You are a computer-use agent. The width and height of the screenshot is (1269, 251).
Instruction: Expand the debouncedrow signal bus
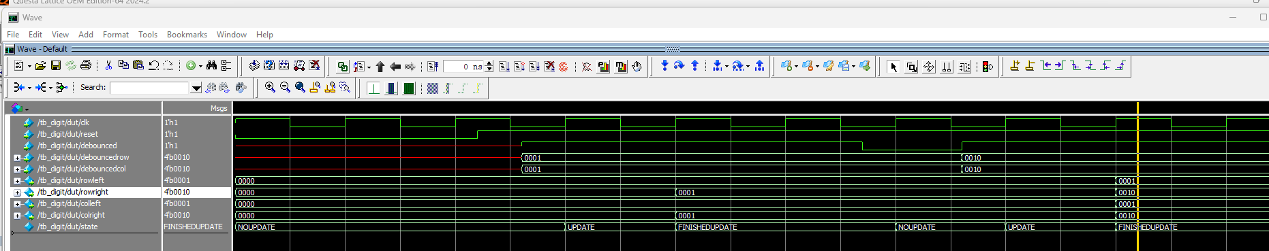[17, 158]
